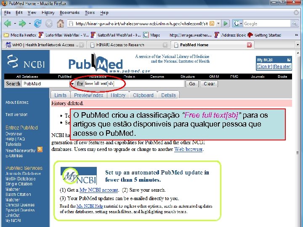The height and width of the screenshot is (227, 303).
Task: Click the My NCBI logo image
Action: pos(79,176)
